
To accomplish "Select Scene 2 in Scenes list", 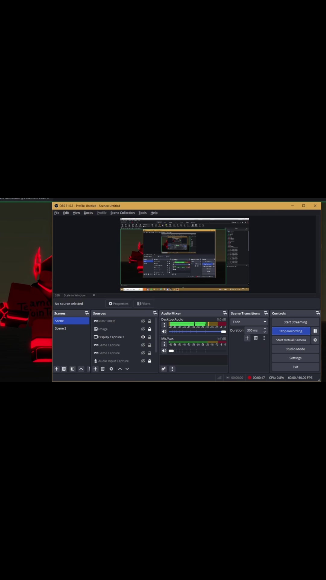I will 71,328.
